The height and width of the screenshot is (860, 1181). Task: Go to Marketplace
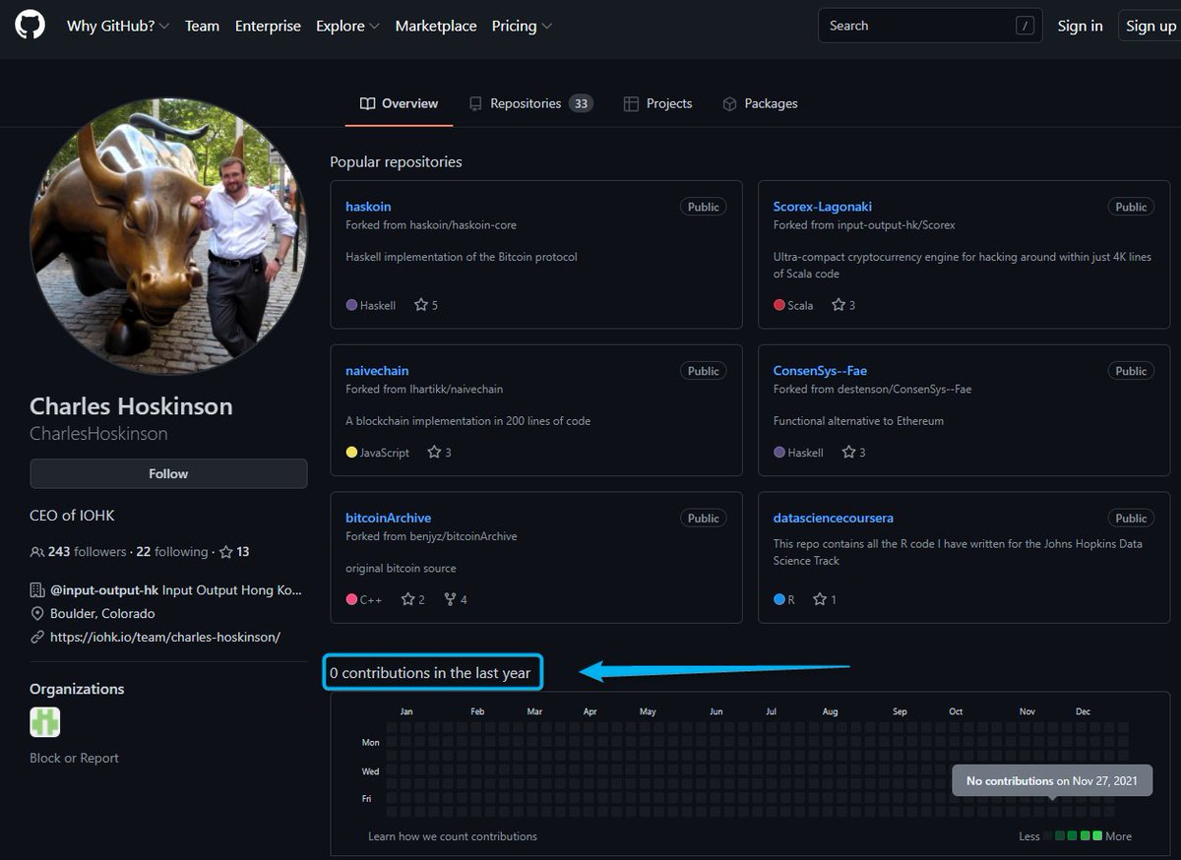(436, 26)
